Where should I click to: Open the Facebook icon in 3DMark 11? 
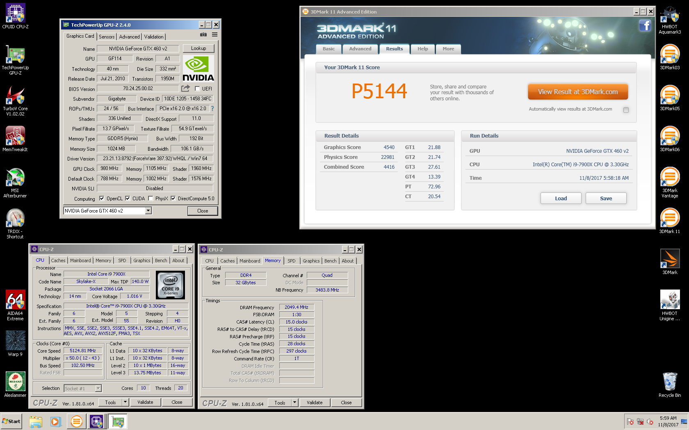[645, 25]
